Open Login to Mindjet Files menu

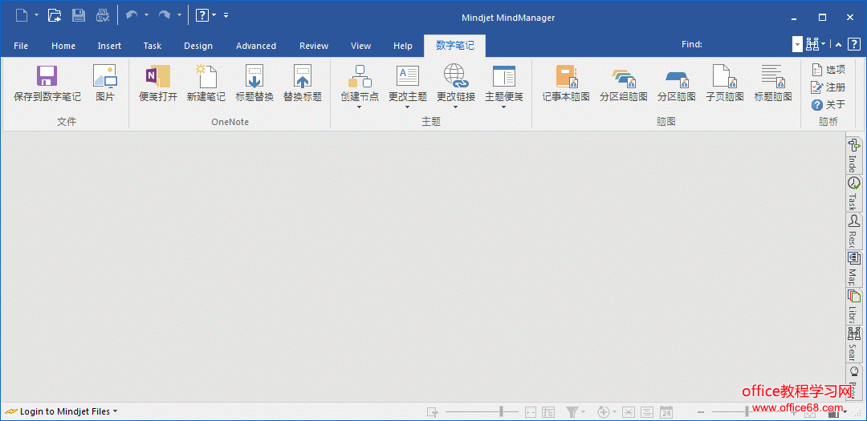coord(63,411)
